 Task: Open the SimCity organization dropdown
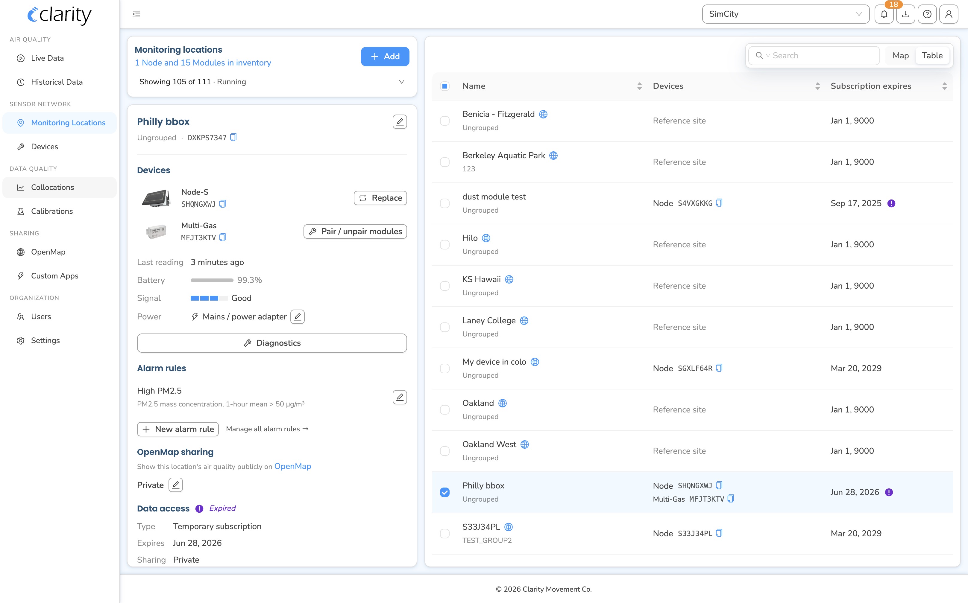pos(785,14)
